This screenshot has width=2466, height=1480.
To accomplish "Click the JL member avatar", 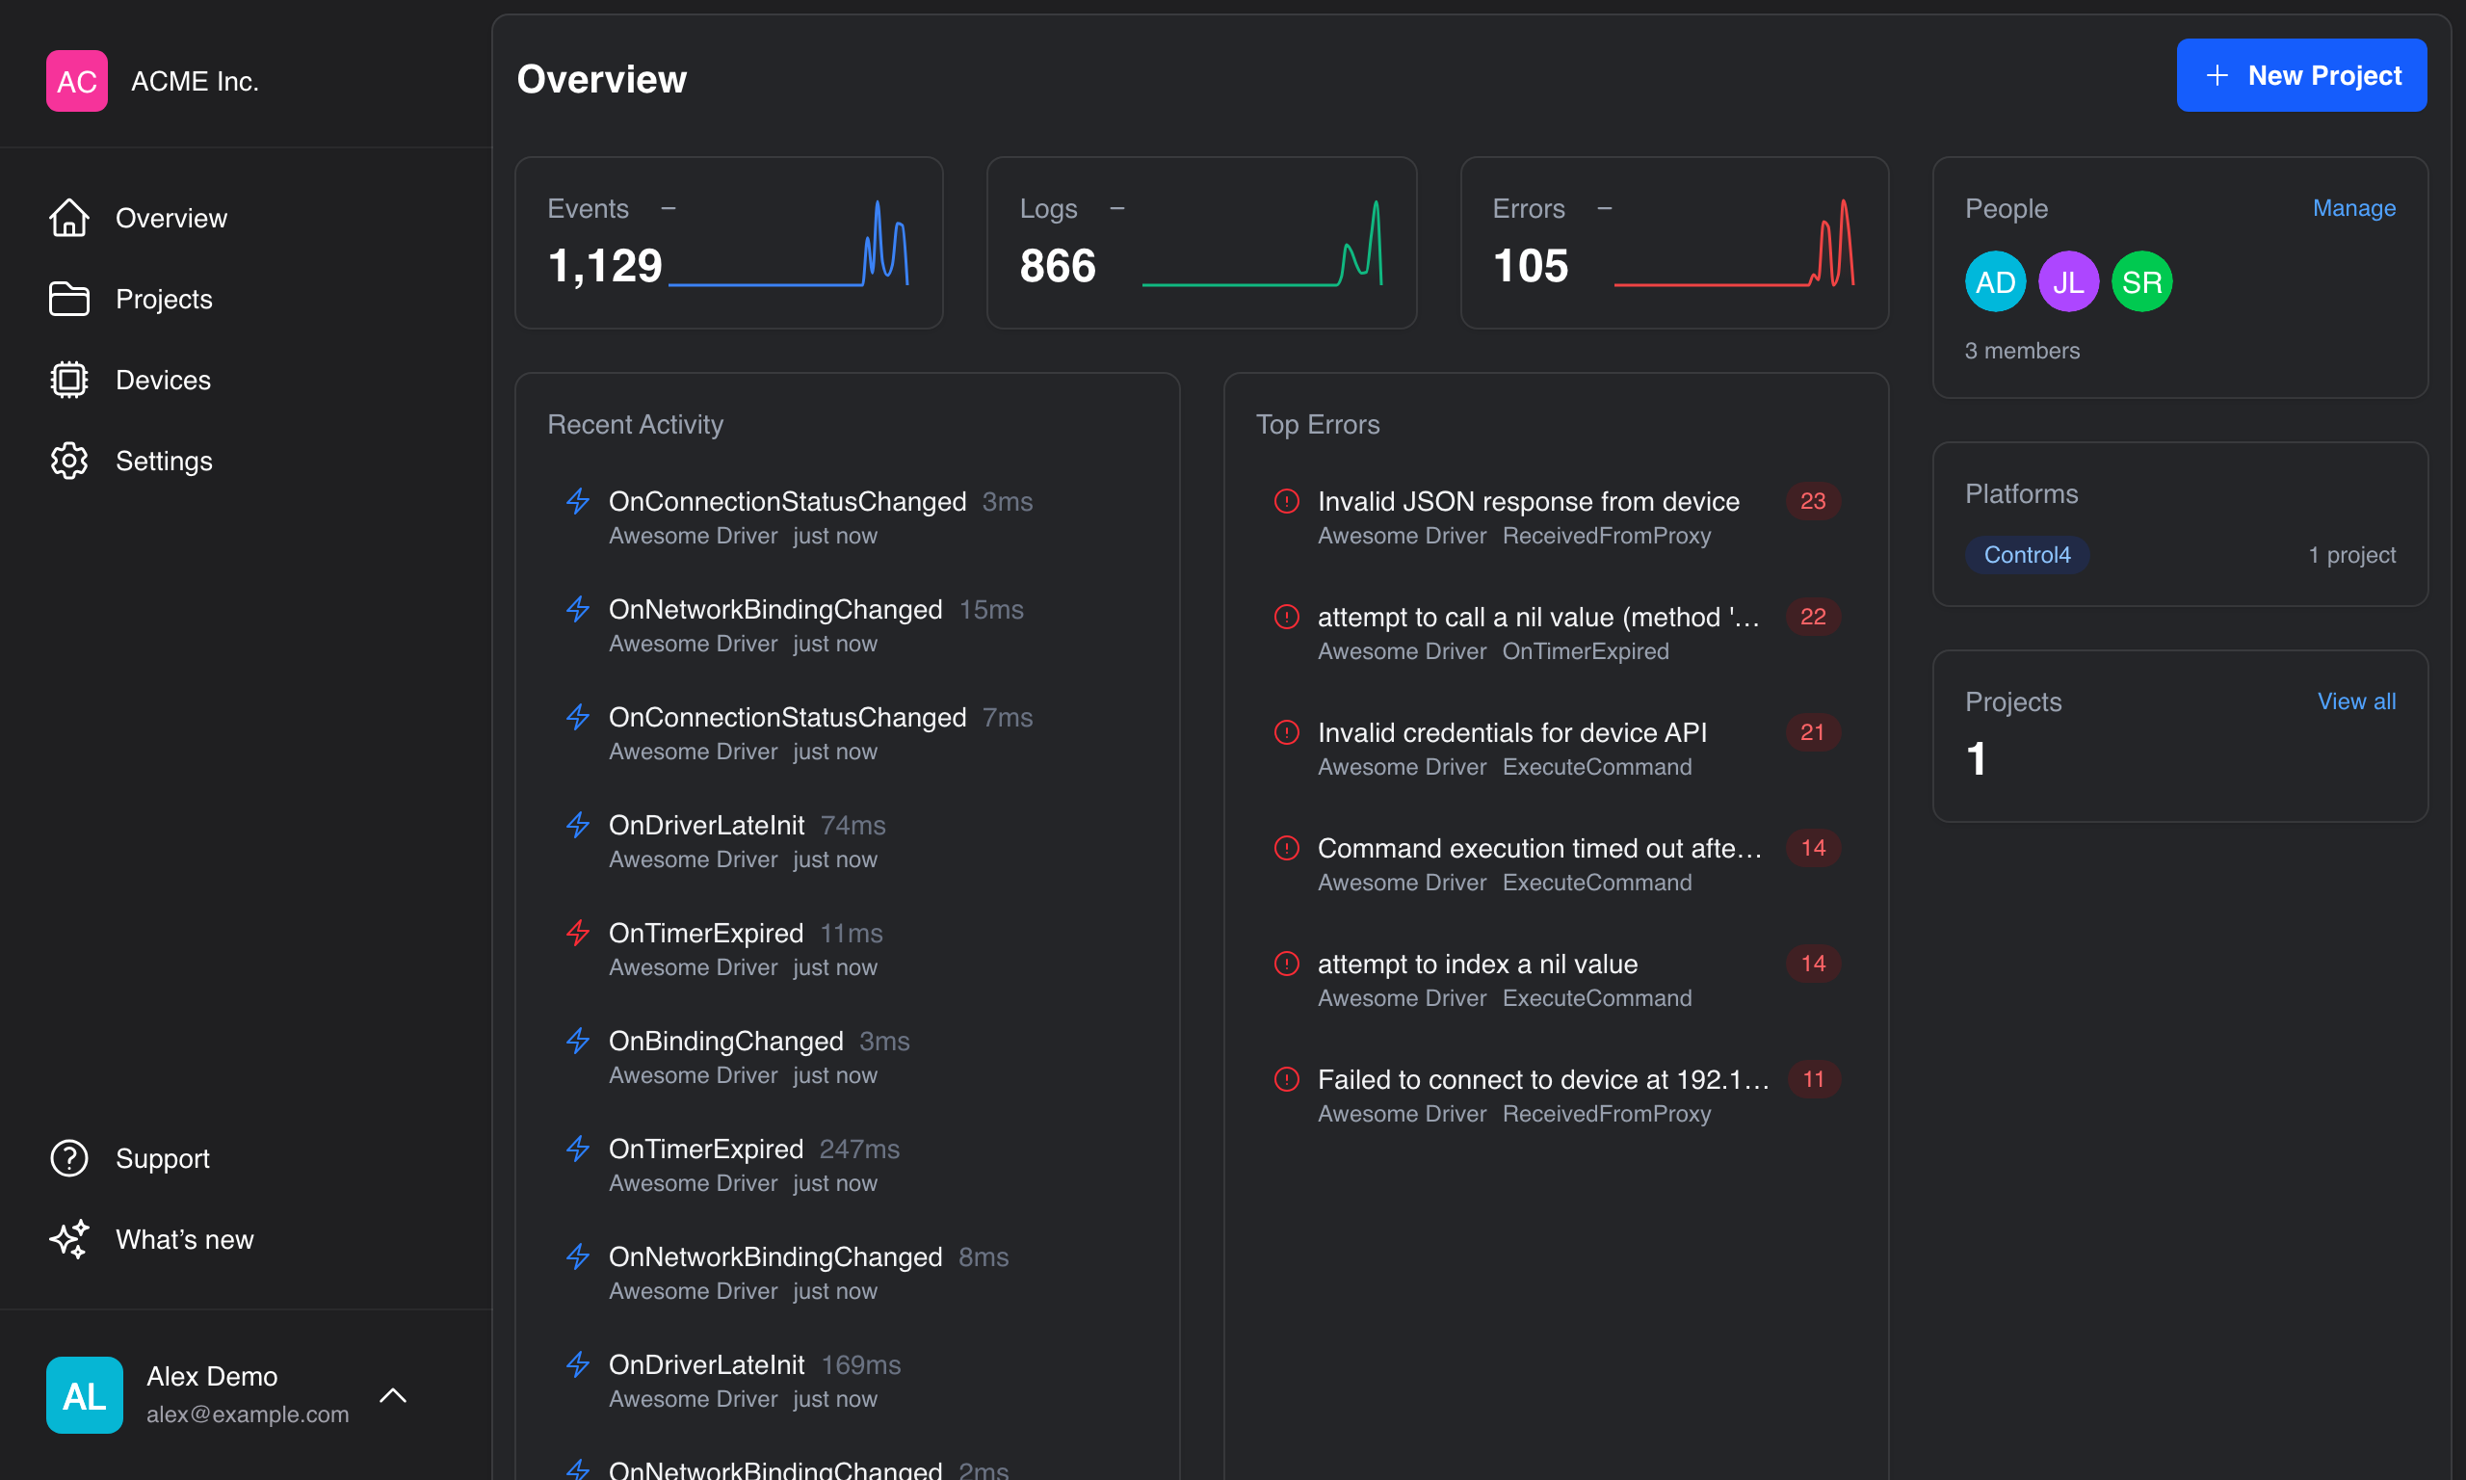I will click(x=2068, y=281).
